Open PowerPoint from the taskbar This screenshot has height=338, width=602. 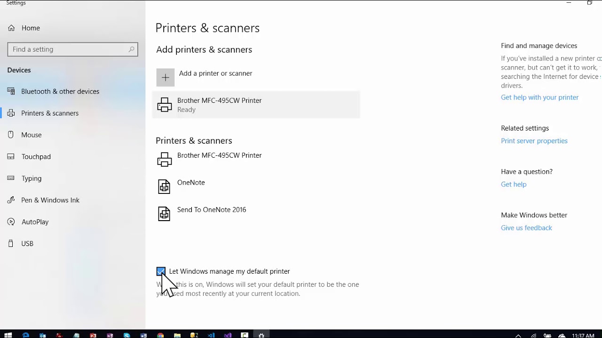click(x=93, y=335)
